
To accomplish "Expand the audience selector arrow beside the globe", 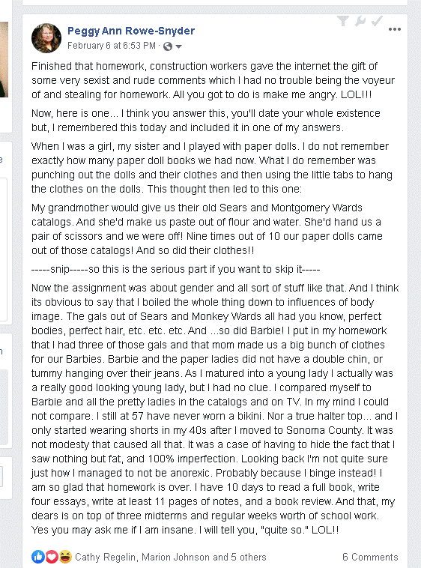I will click(178, 46).
